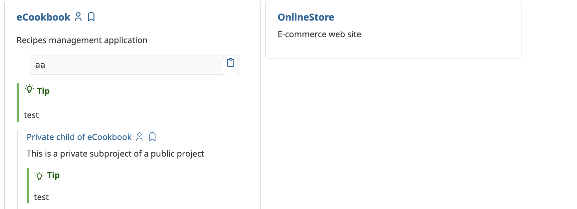Image resolution: width=577 pixels, height=209 pixels.
Task: Click the bookmark icon beside eCookbook
Action: pos(91,17)
